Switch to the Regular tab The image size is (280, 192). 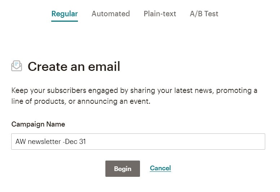[65, 14]
